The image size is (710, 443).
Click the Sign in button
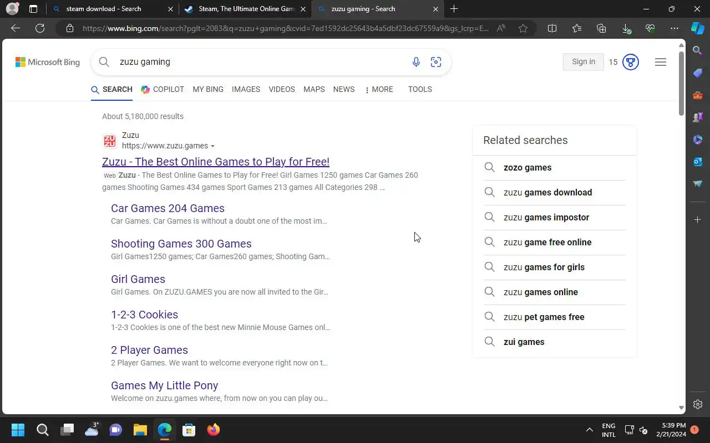(584, 62)
